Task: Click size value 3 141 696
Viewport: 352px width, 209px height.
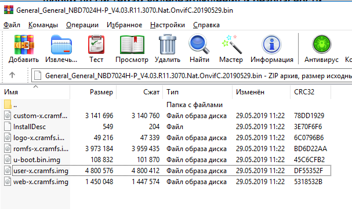Action: [99, 116]
